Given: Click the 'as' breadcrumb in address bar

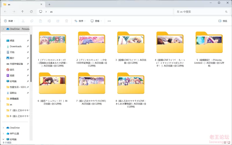Looking at the screenshot, I should [x=51, y=12].
